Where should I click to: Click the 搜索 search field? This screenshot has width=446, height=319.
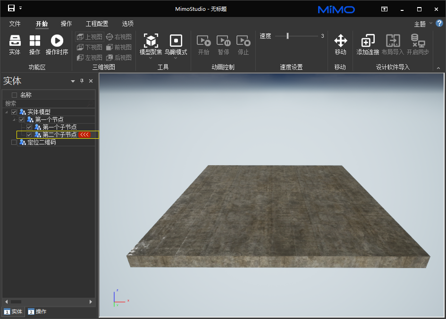[47, 103]
